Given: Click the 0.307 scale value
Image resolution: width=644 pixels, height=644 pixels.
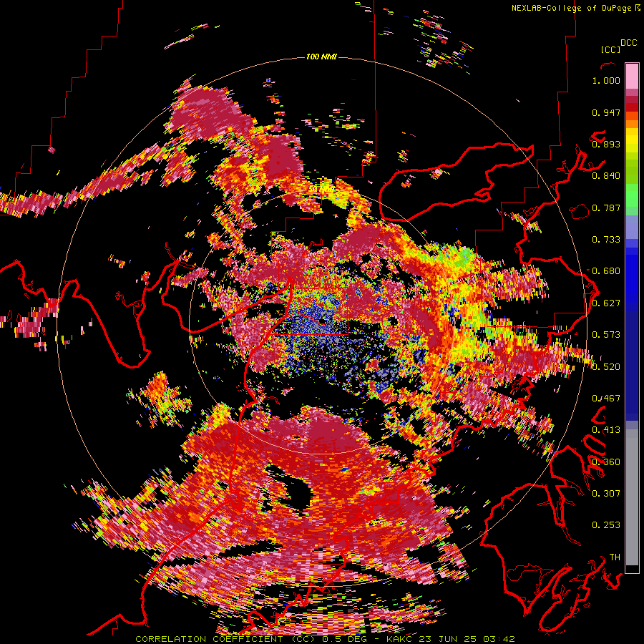Looking at the screenshot, I should (x=606, y=493).
